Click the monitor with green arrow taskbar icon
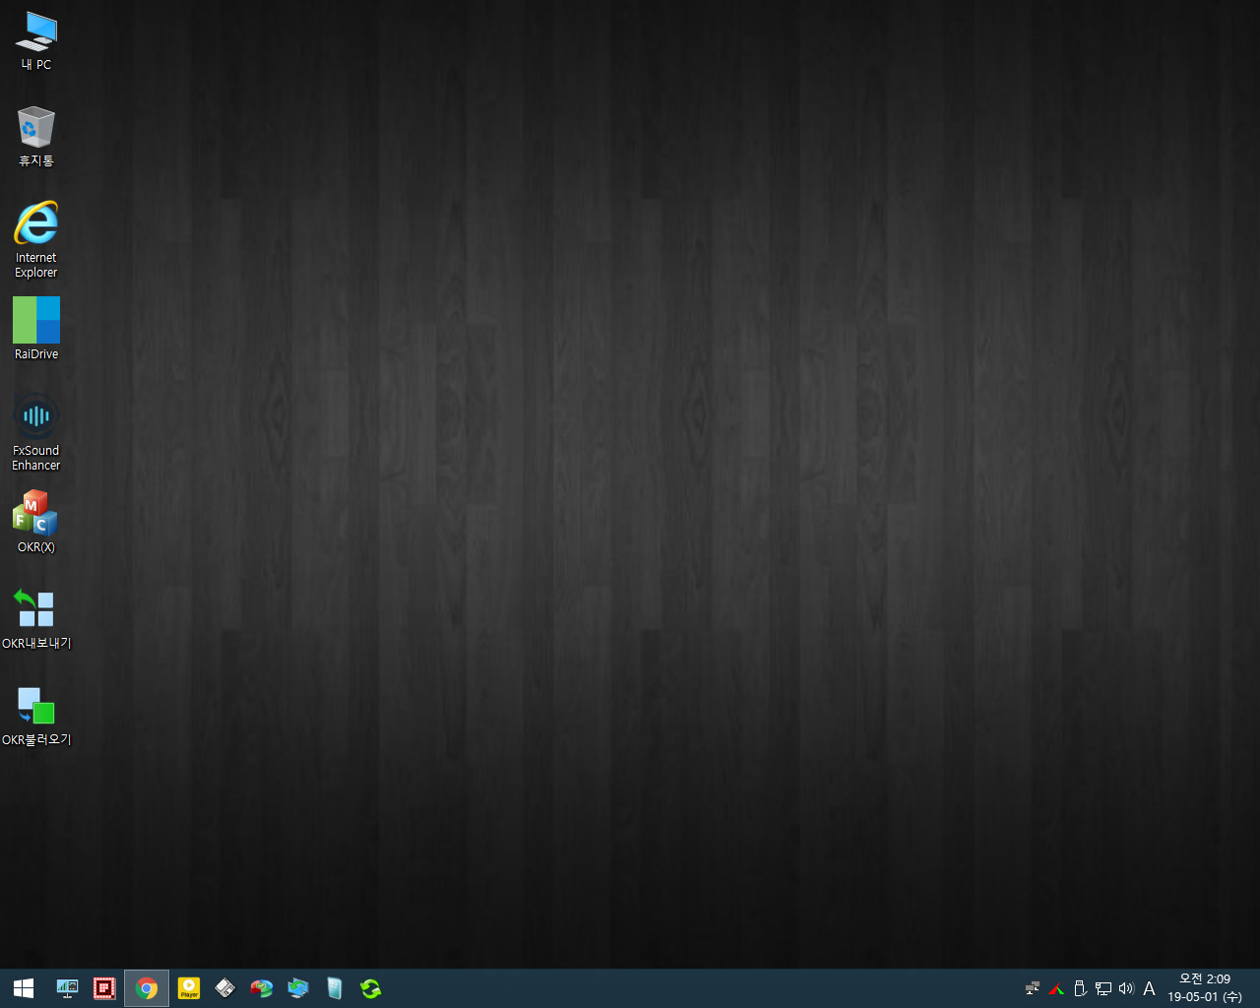The height and width of the screenshot is (1008, 1260). [298, 988]
